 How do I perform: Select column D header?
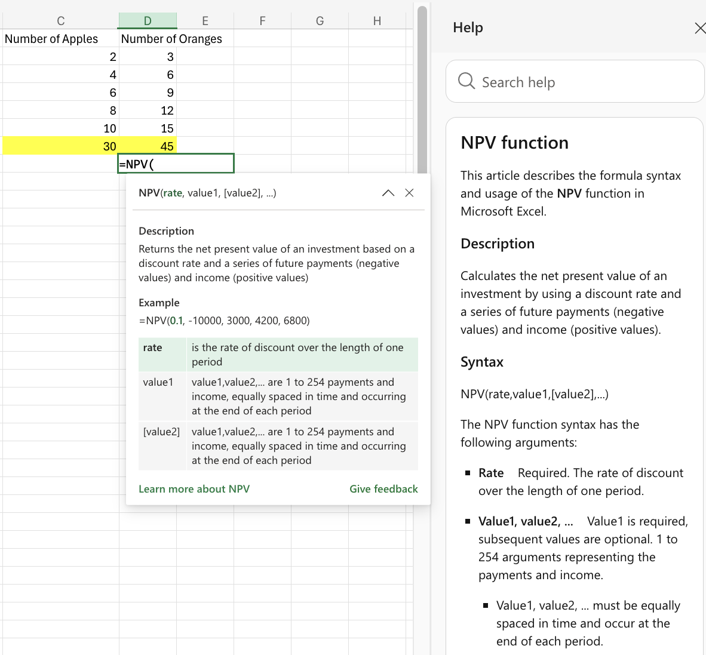coord(148,20)
